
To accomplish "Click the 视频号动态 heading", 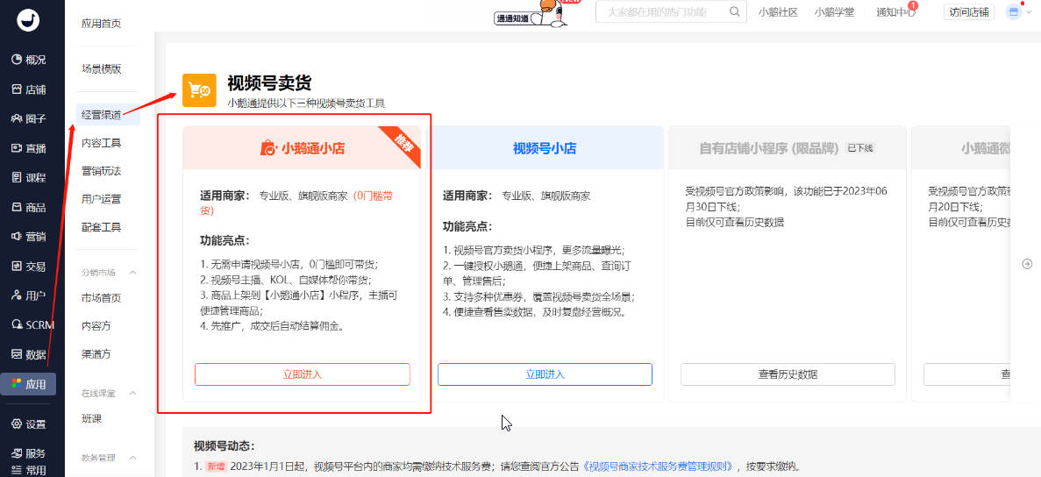I will tap(224, 445).
